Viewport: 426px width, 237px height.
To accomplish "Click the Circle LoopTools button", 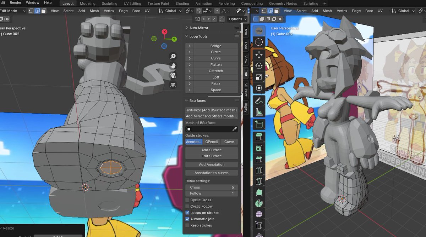I will click(x=216, y=52).
